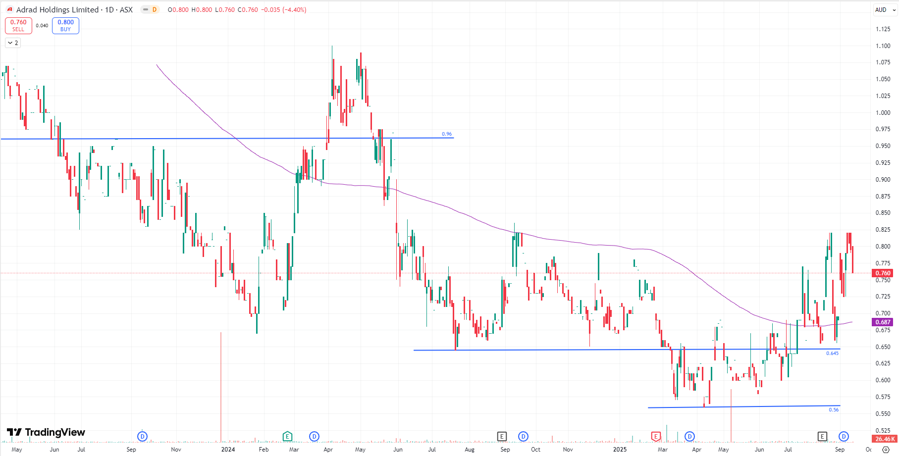Open chart settings gear at bottom right
899x456 pixels.
tap(886, 450)
